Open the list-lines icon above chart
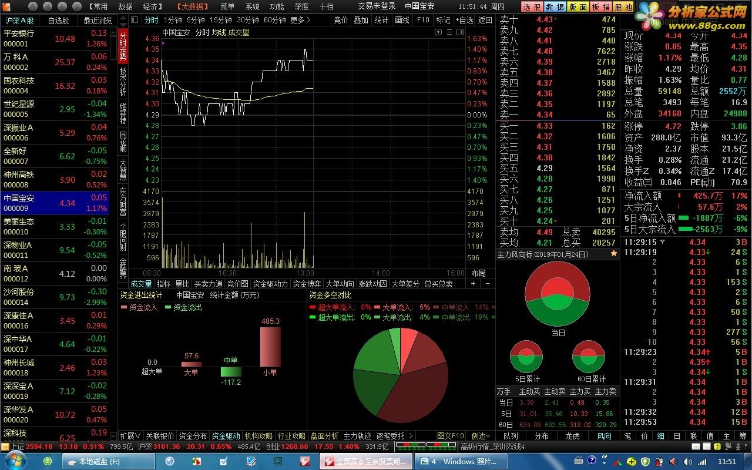Image resolution: width=752 pixels, height=470 pixels. pyautogui.click(x=450, y=32)
